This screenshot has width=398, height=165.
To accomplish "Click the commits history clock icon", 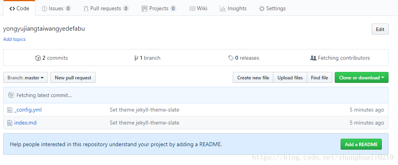I will pyautogui.click(x=38, y=58).
